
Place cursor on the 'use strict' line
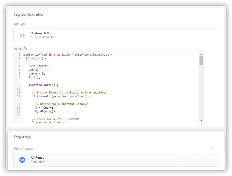[39, 66]
